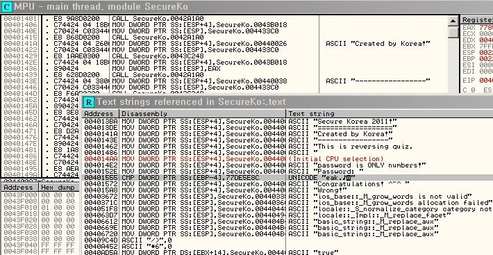Select the ASCII "/>",0 row at 00409C4D

click(x=287, y=240)
